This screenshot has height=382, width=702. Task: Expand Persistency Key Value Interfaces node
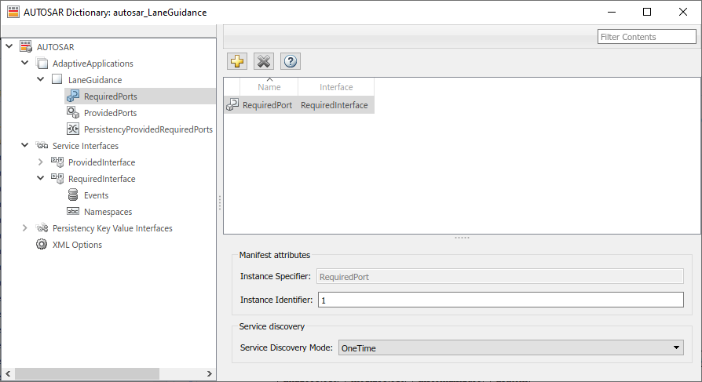25,227
